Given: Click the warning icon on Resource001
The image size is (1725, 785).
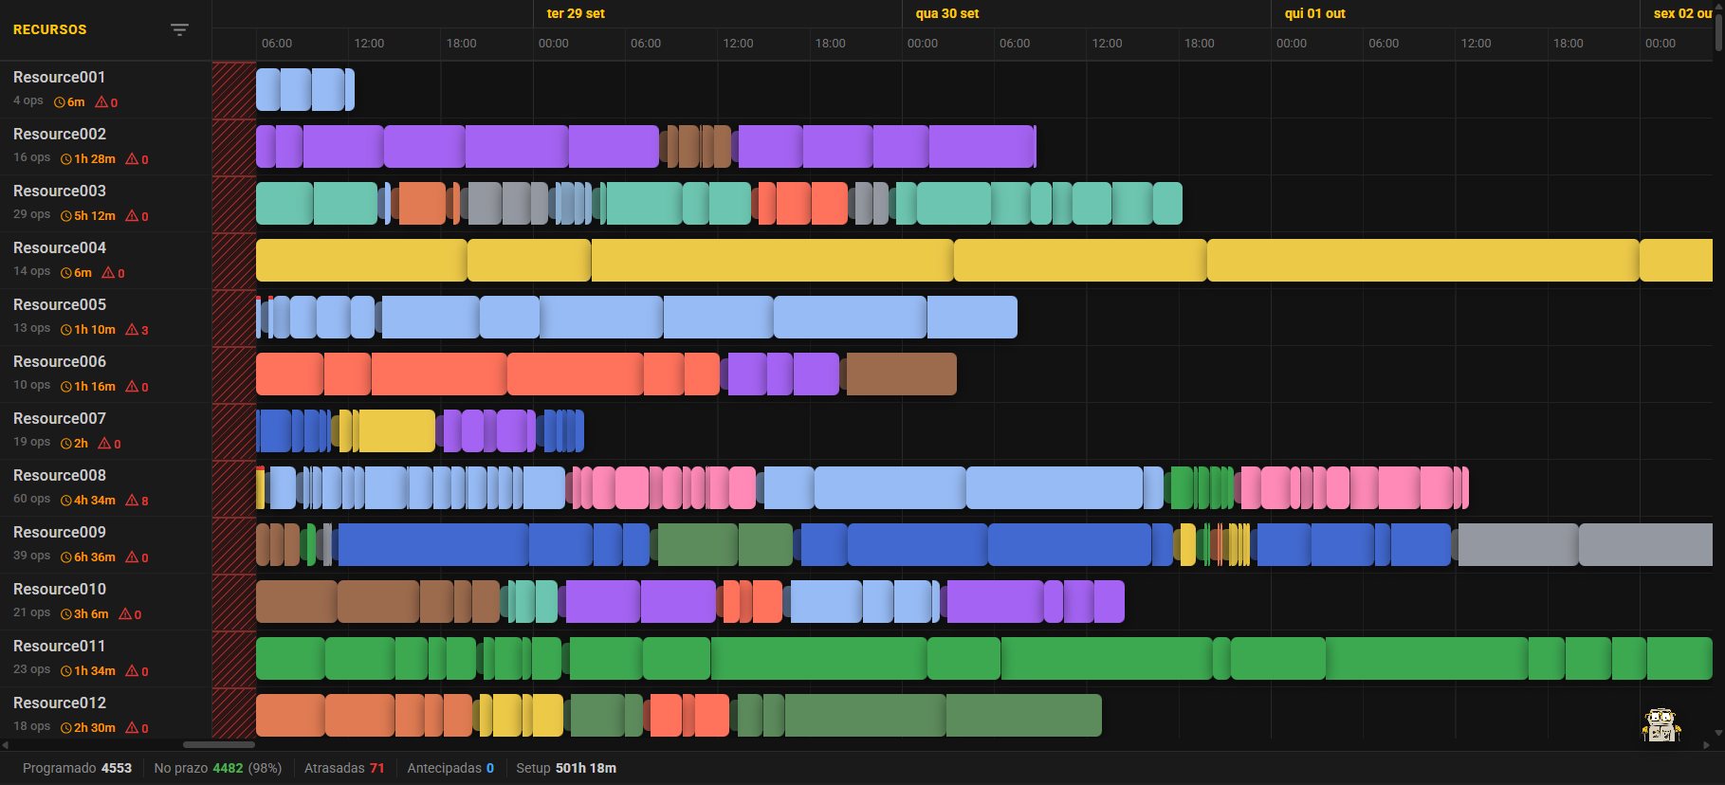Looking at the screenshot, I should 101,102.
